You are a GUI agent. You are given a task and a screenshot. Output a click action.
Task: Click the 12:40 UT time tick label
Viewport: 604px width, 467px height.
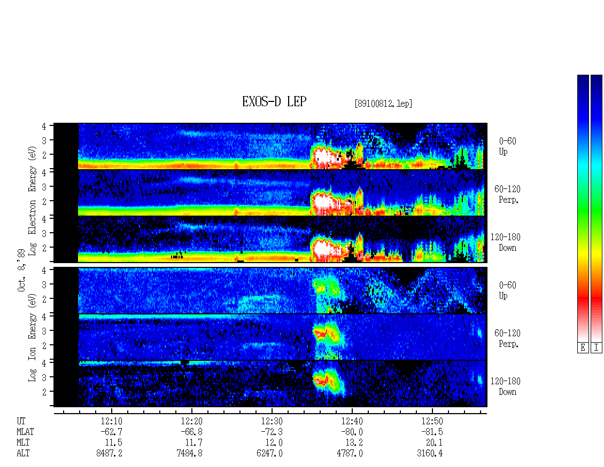click(x=352, y=422)
